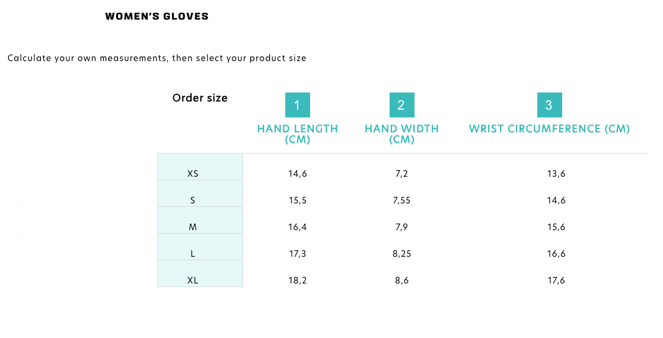Click the Women's Gloves heading
Screen dimensions: 663x338
coord(157,17)
